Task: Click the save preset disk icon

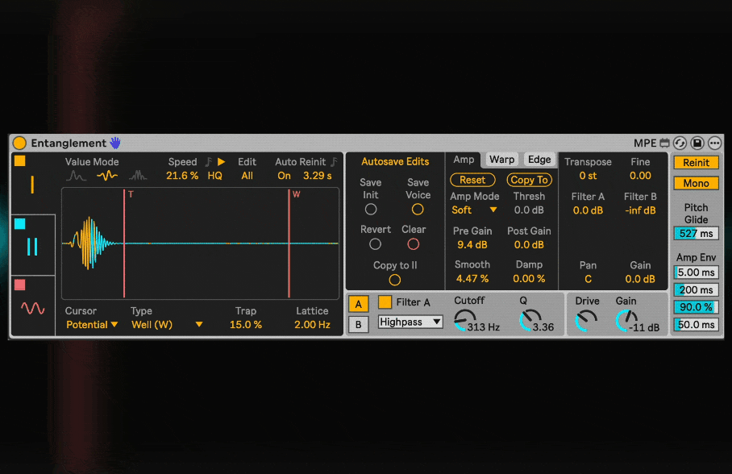Action: tap(697, 143)
